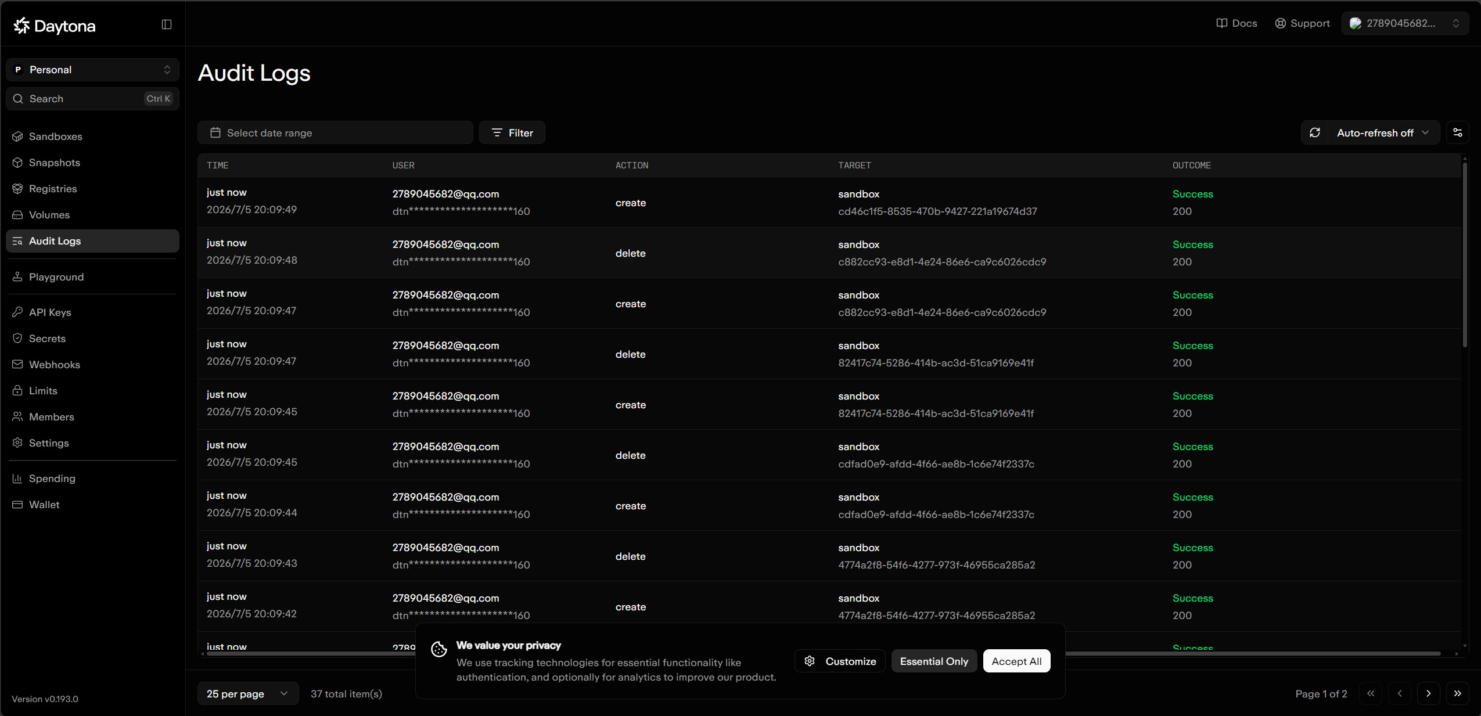Click Success outcome in 20:09:42 row

click(x=1193, y=598)
